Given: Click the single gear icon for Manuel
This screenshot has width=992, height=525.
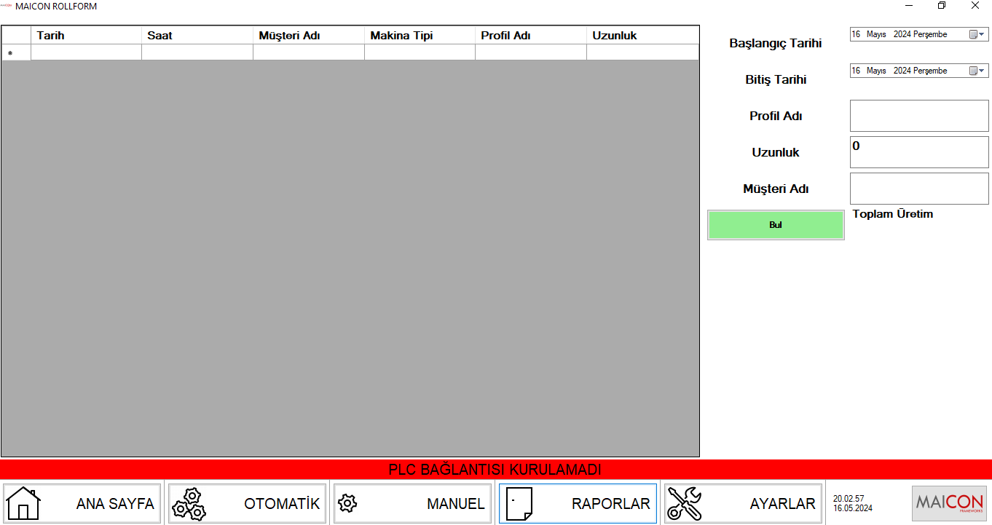Looking at the screenshot, I should click(348, 503).
